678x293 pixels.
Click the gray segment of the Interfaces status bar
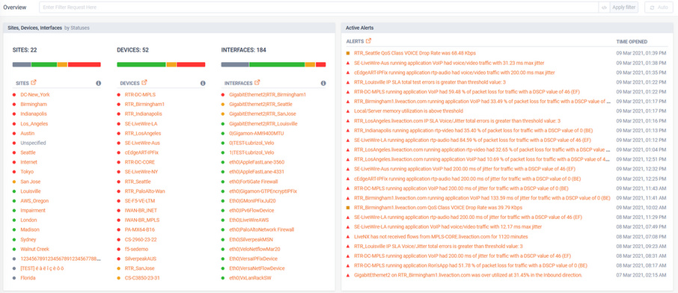235,64
